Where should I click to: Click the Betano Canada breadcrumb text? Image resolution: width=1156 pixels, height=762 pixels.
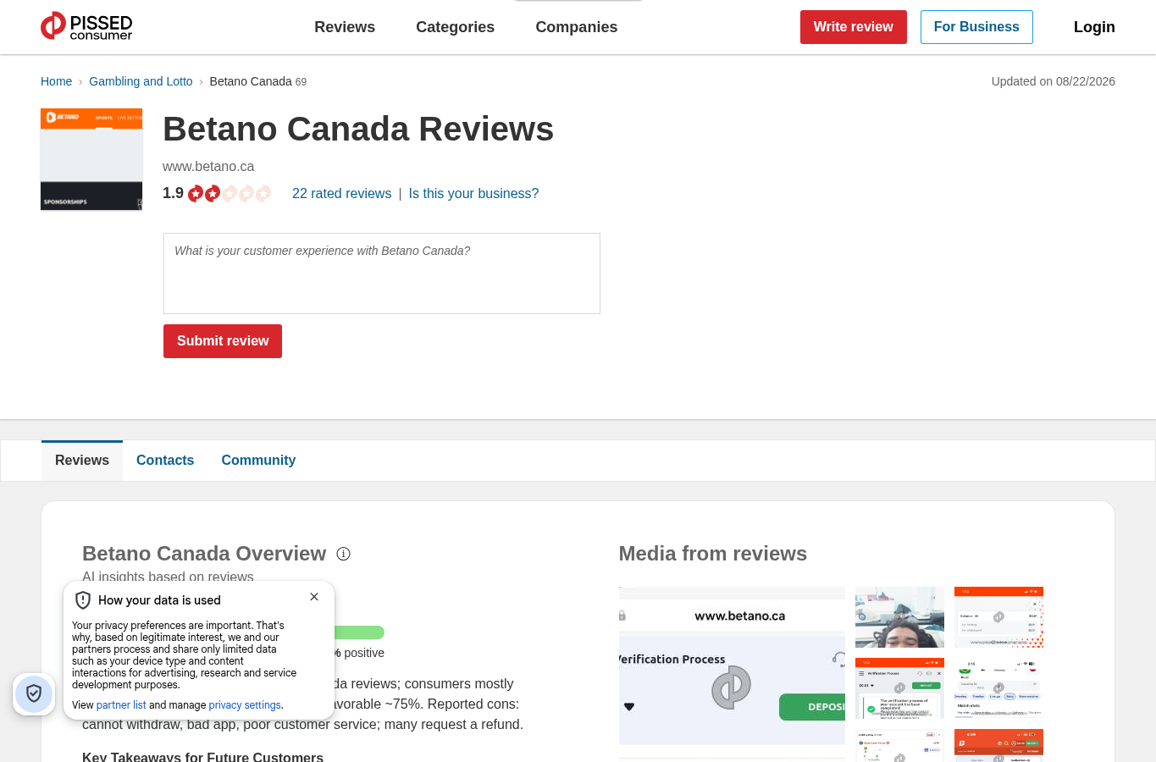click(251, 81)
